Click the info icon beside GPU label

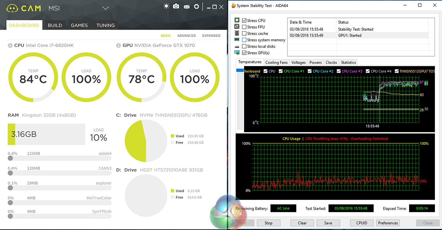point(118,45)
